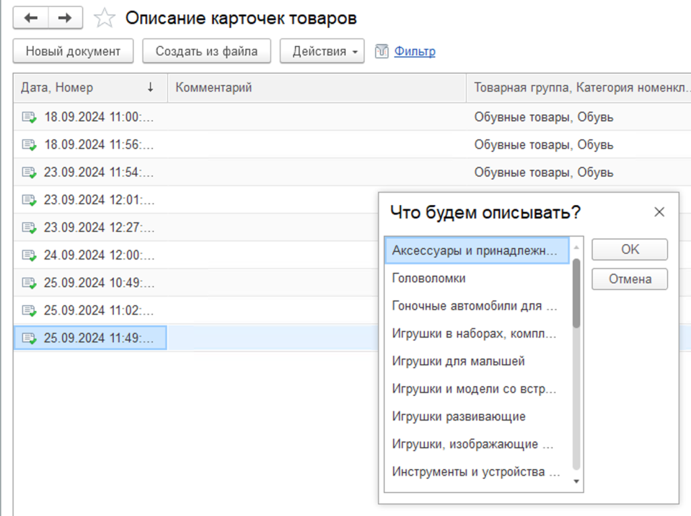Image resolution: width=691 pixels, height=516 pixels.
Task: Select Игрушки развивающие list item
Action: click(458, 416)
